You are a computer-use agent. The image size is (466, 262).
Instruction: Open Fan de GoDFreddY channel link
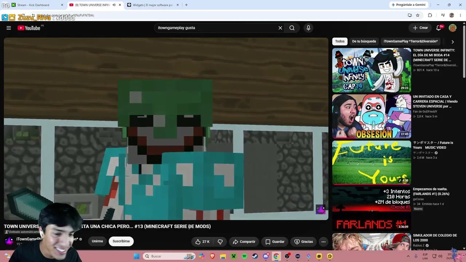point(425,112)
